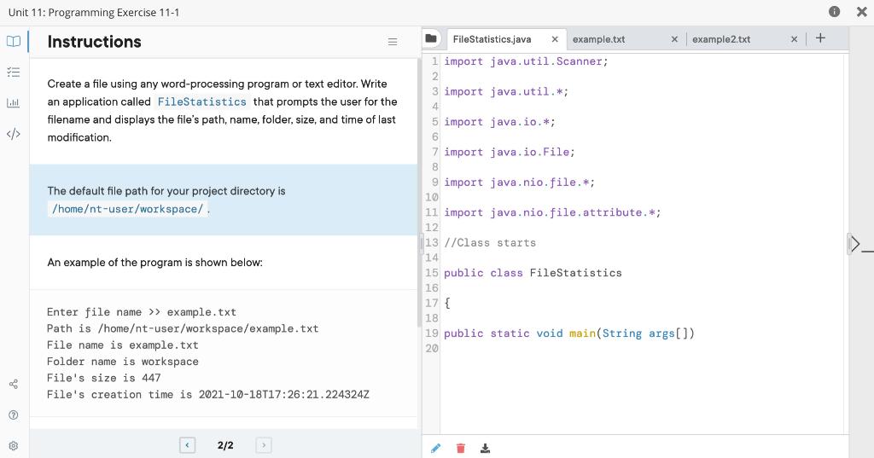Click the public class FileStatistics line
The height and width of the screenshot is (458, 874).
point(533,273)
